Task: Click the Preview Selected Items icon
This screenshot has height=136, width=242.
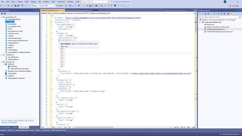Action: coord(231,14)
